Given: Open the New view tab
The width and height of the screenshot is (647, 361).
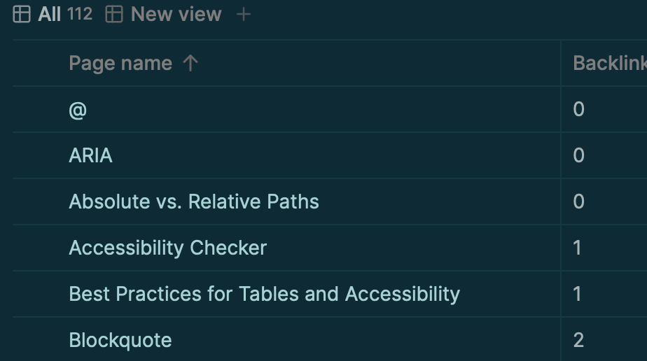Looking at the screenshot, I should point(176,14).
